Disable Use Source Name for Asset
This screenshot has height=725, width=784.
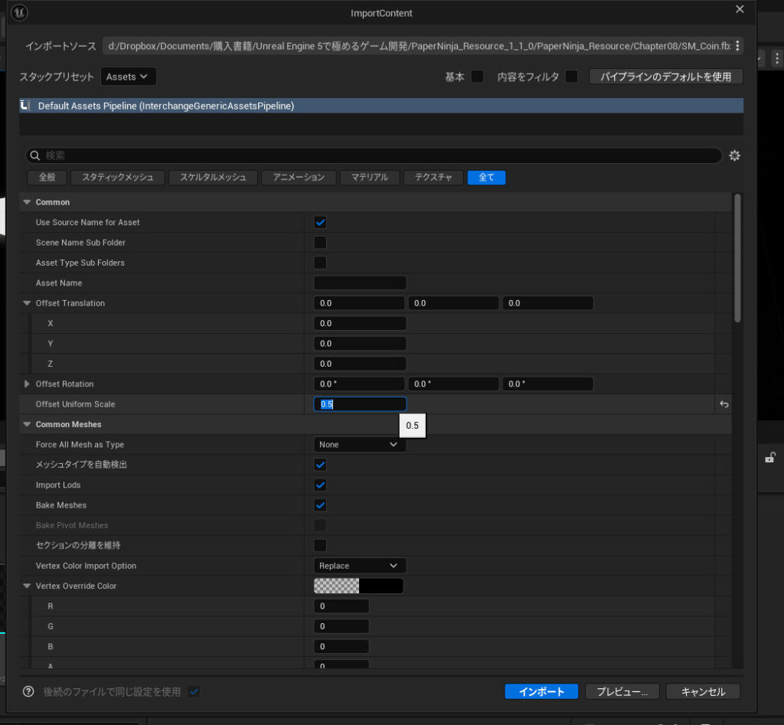click(321, 222)
